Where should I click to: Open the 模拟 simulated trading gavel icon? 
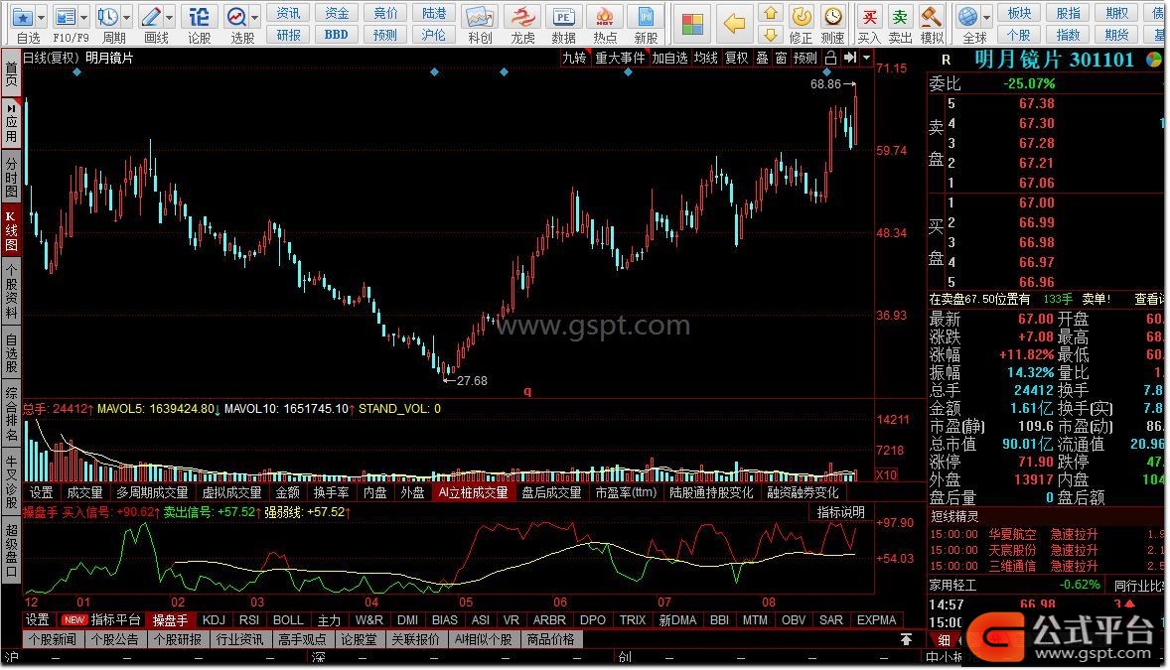click(932, 17)
